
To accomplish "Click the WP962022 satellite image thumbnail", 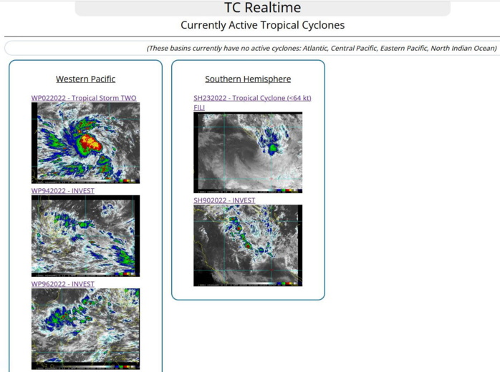I will pos(85,328).
